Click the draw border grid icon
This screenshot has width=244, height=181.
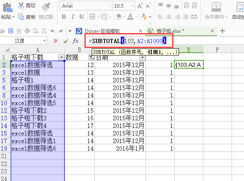coord(104,17)
